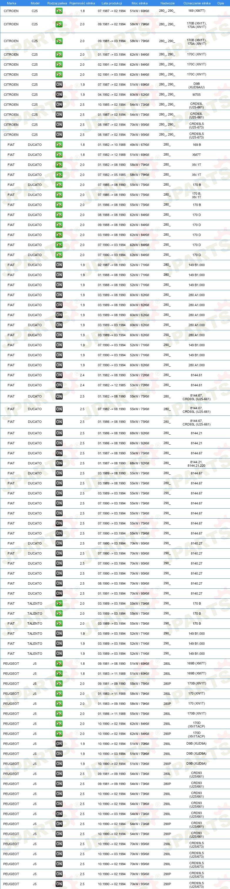Click the ON icon for engine 8144.21, 8144.21.220

(x=59, y=463)
